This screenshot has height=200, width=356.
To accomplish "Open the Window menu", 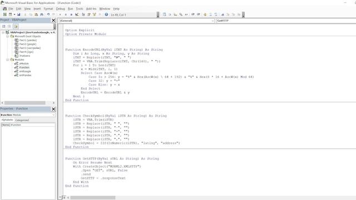I will click(x=105, y=9).
